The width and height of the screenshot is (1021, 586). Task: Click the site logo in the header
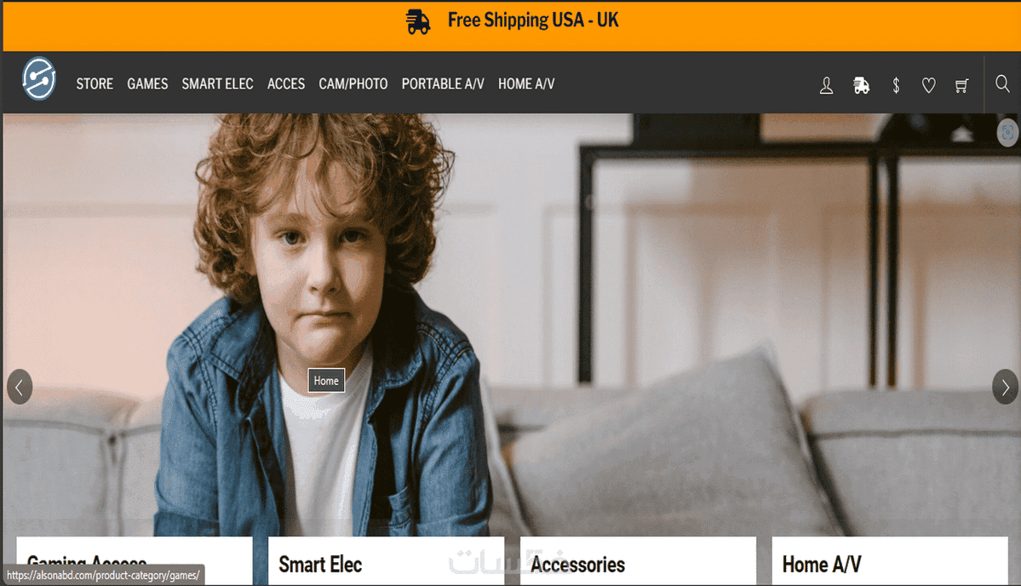coord(39,78)
